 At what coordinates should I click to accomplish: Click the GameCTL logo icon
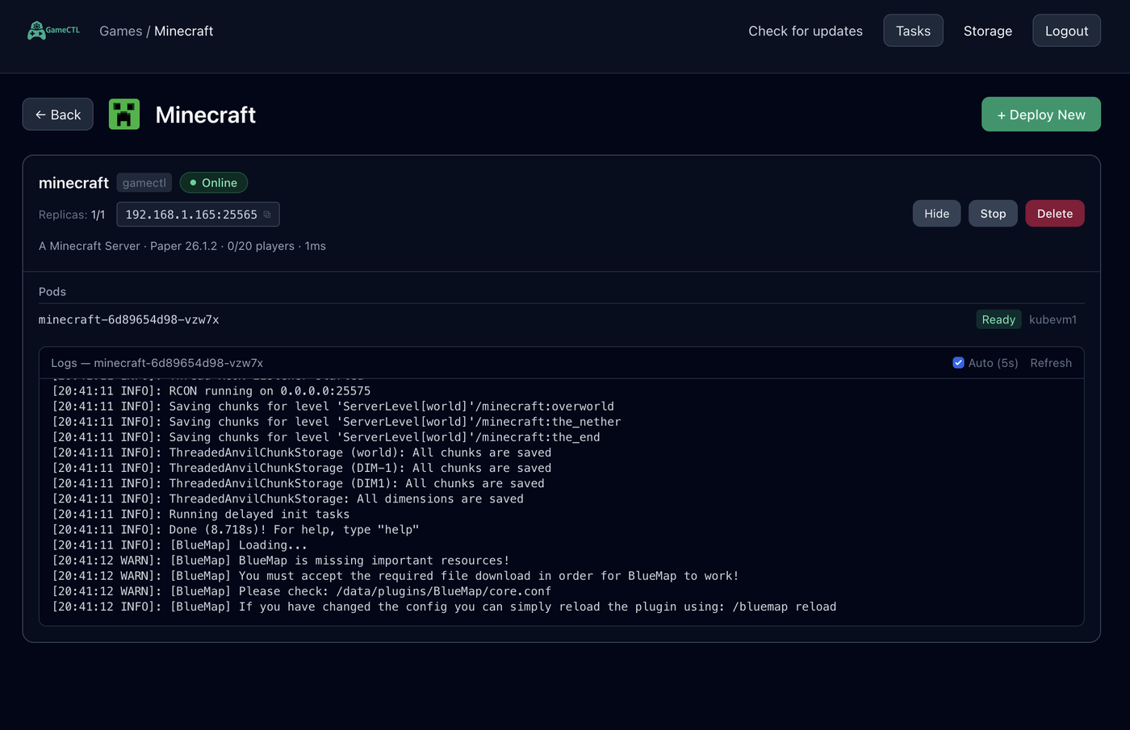(53, 31)
